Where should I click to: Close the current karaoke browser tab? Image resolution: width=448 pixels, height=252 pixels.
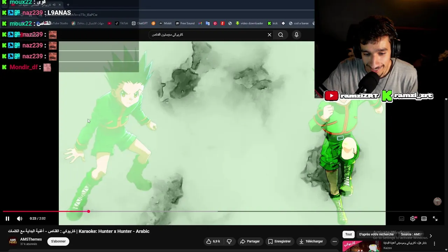click(59, 5)
